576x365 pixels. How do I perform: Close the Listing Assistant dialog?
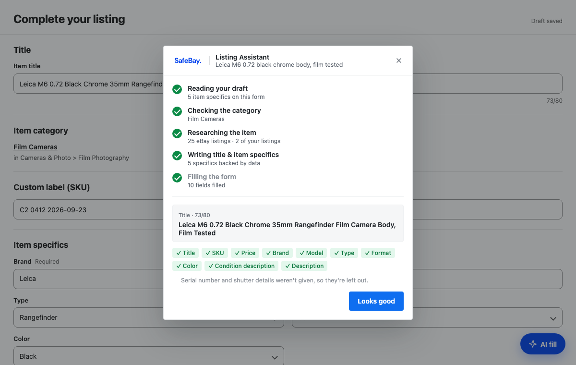[x=399, y=61]
